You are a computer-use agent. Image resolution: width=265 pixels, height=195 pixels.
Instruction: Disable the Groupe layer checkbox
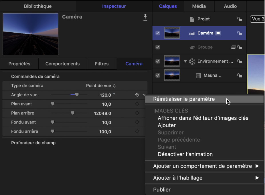158,47
